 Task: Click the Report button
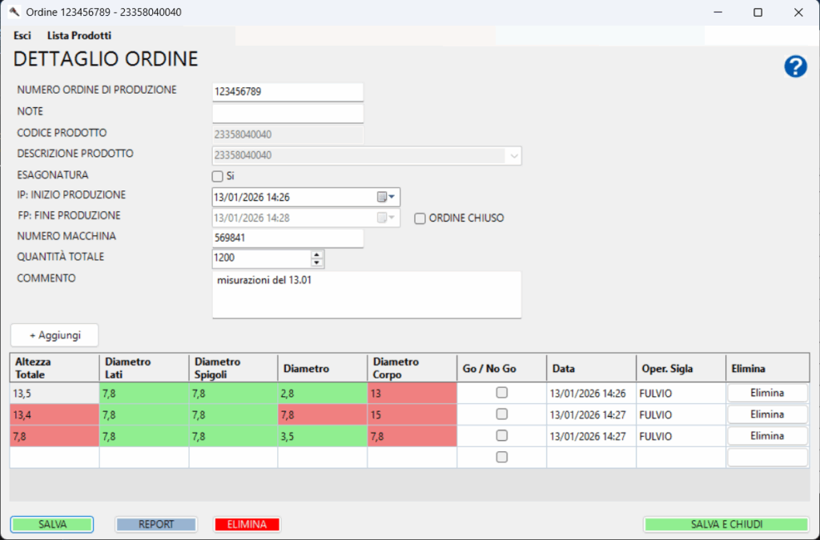coord(156,525)
